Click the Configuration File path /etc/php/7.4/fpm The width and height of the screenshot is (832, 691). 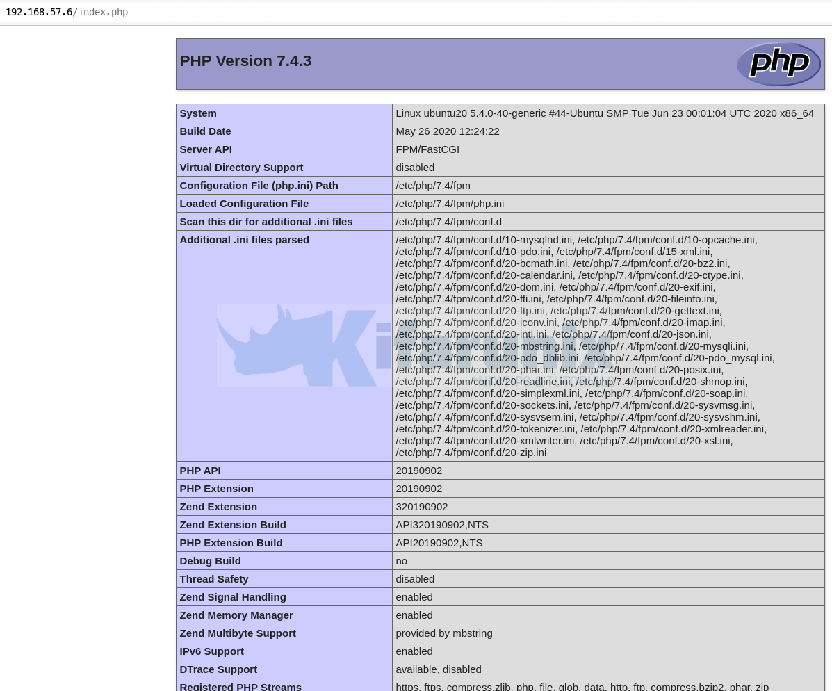coord(432,185)
